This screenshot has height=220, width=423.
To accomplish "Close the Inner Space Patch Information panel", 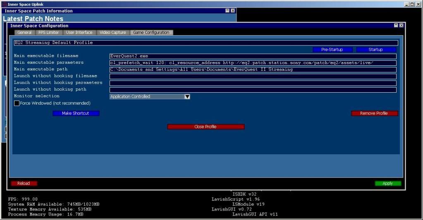I will pos(233,11).
